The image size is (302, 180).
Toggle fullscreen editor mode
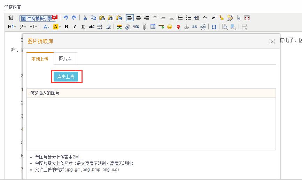click(x=247, y=18)
